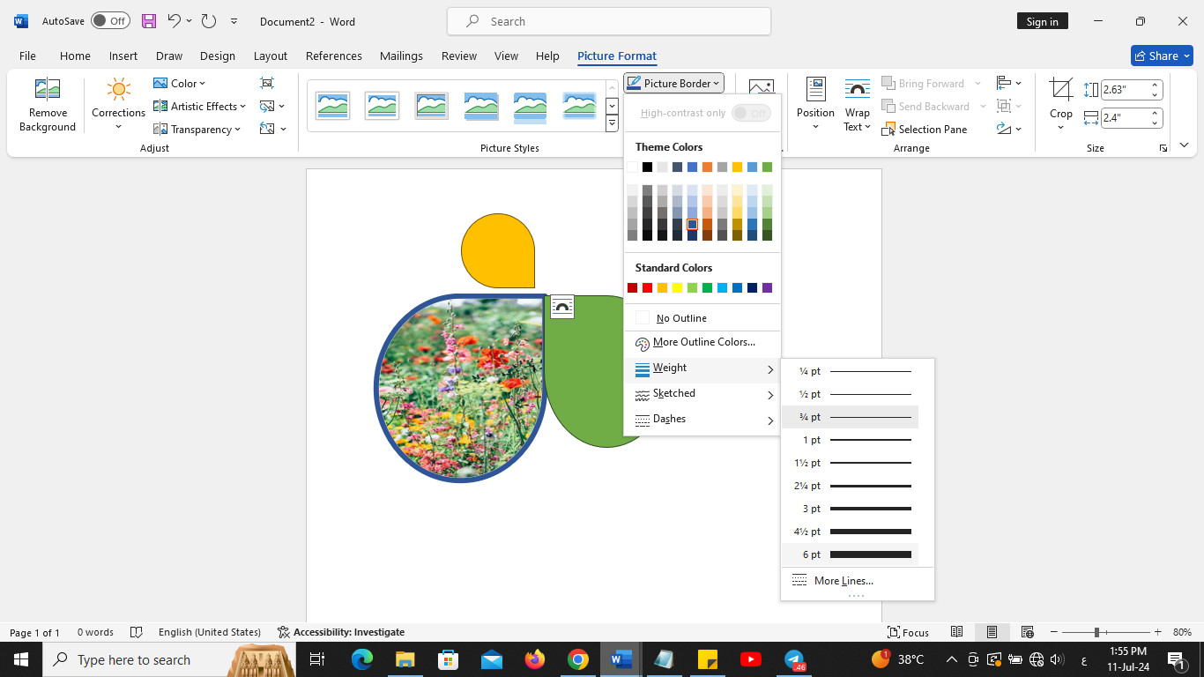Click the Artistic Effects icon
Screen dimensions: 1204x677
(160, 106)
